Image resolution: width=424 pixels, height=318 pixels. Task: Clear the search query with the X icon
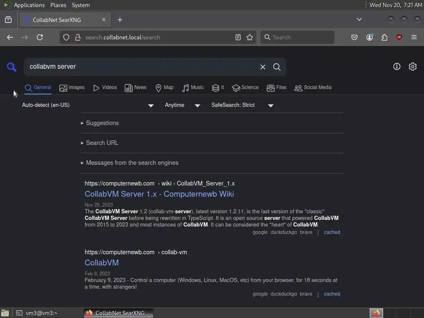coord(263,67)
